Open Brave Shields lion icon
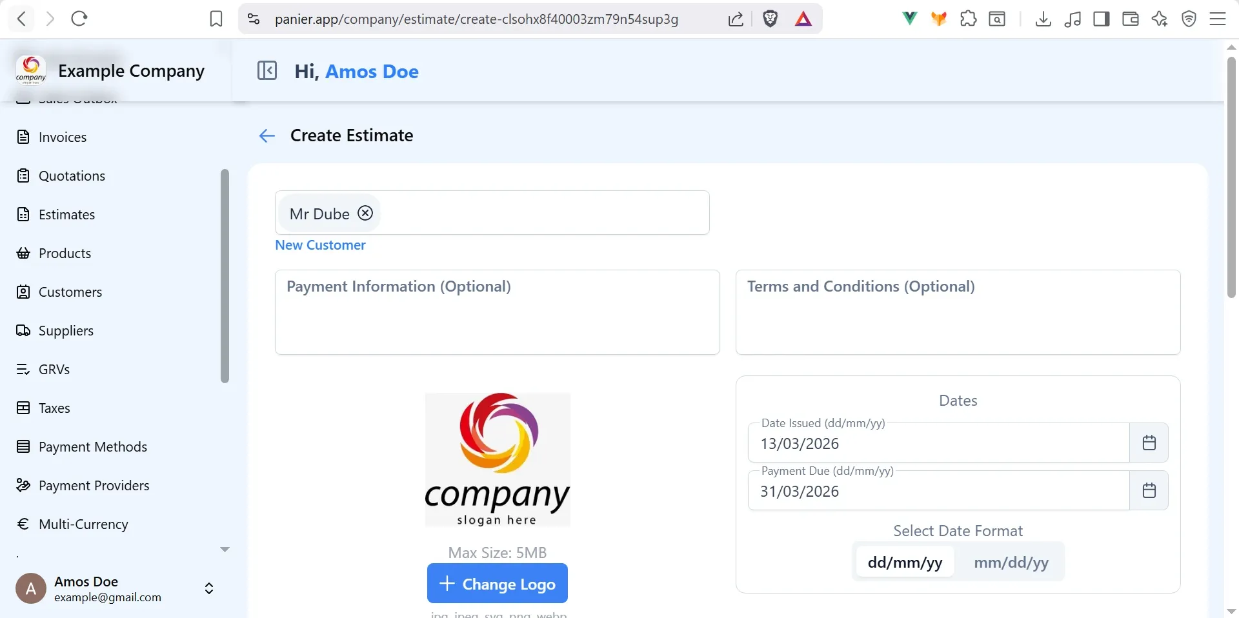Screen dimensions: 1239x618 pos(770,19)
